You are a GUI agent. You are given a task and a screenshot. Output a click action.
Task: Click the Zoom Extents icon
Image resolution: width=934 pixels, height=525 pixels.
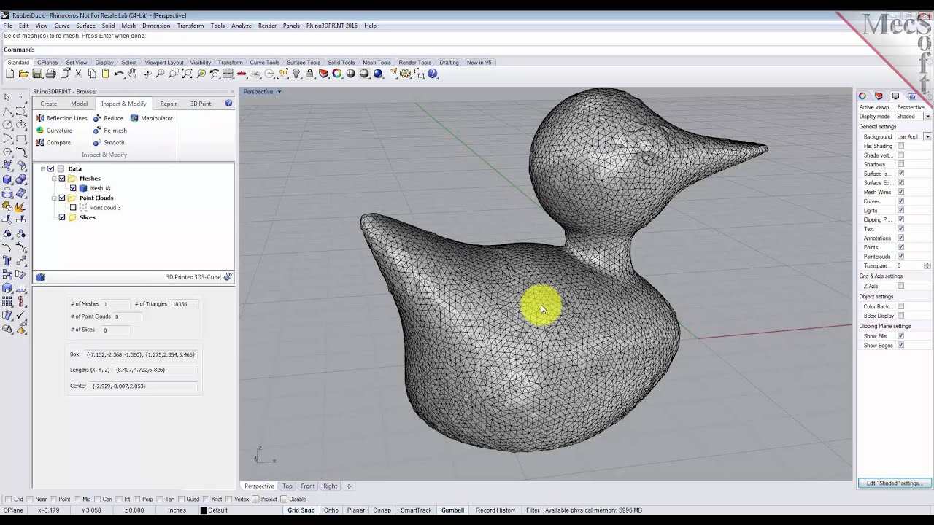188,74
